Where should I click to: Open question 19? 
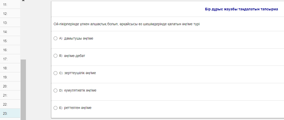click(10, 77)
